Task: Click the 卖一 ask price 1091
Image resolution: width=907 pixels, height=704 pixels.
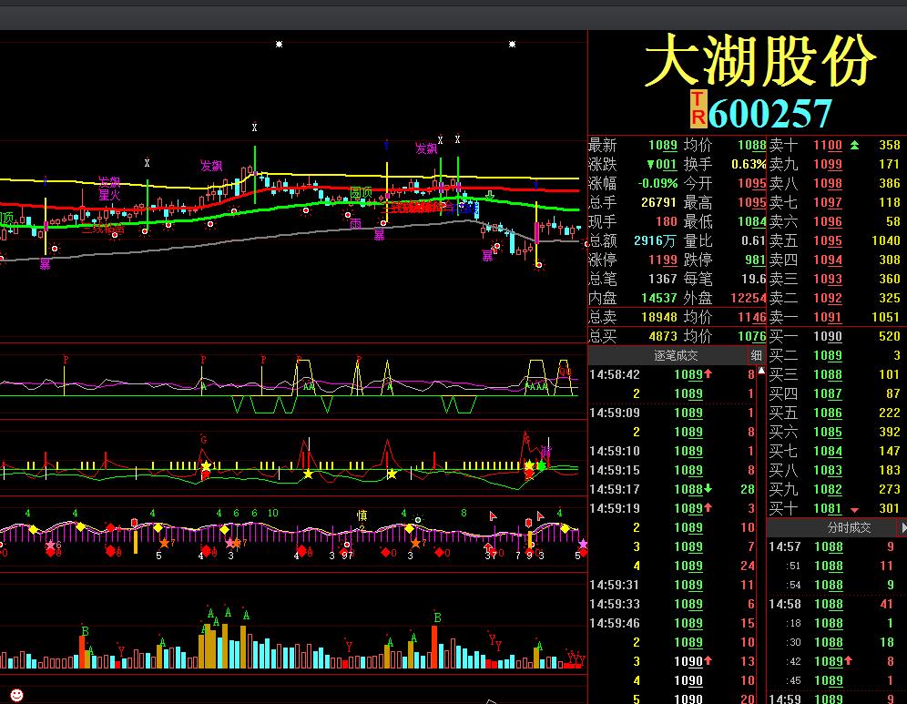Action: pyautogui.click(x=828, y=317)
